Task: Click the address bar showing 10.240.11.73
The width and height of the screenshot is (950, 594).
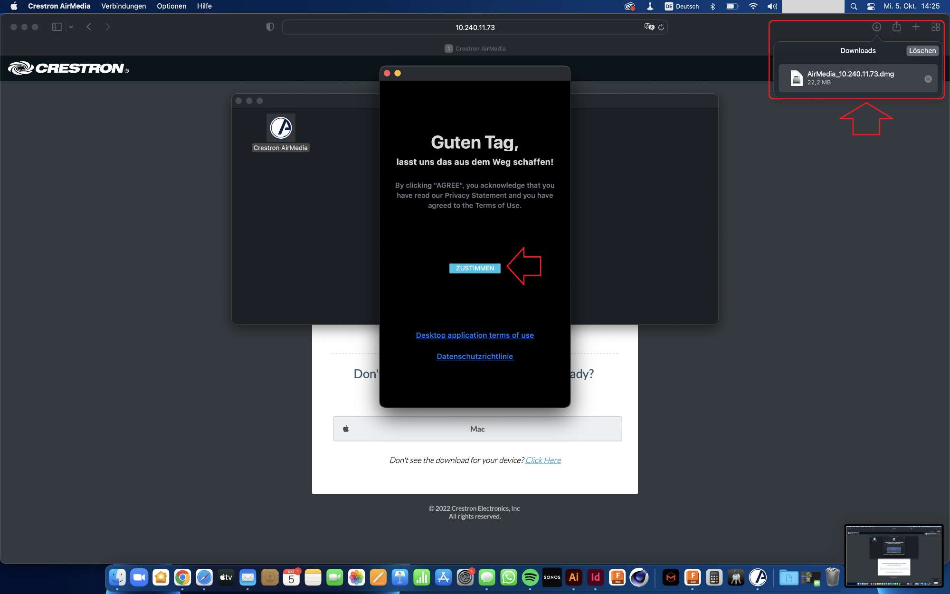Action: click(x=475, y=28)
